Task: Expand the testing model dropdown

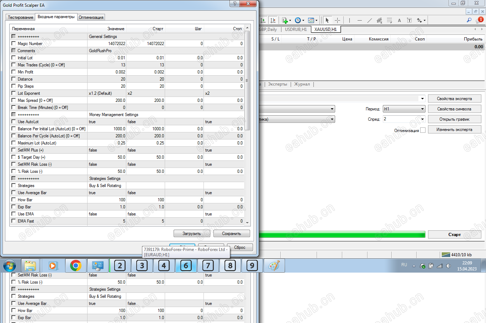Action: point(332,119)
